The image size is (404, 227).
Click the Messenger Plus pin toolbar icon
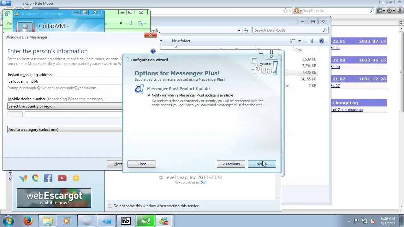click(131, 23)
